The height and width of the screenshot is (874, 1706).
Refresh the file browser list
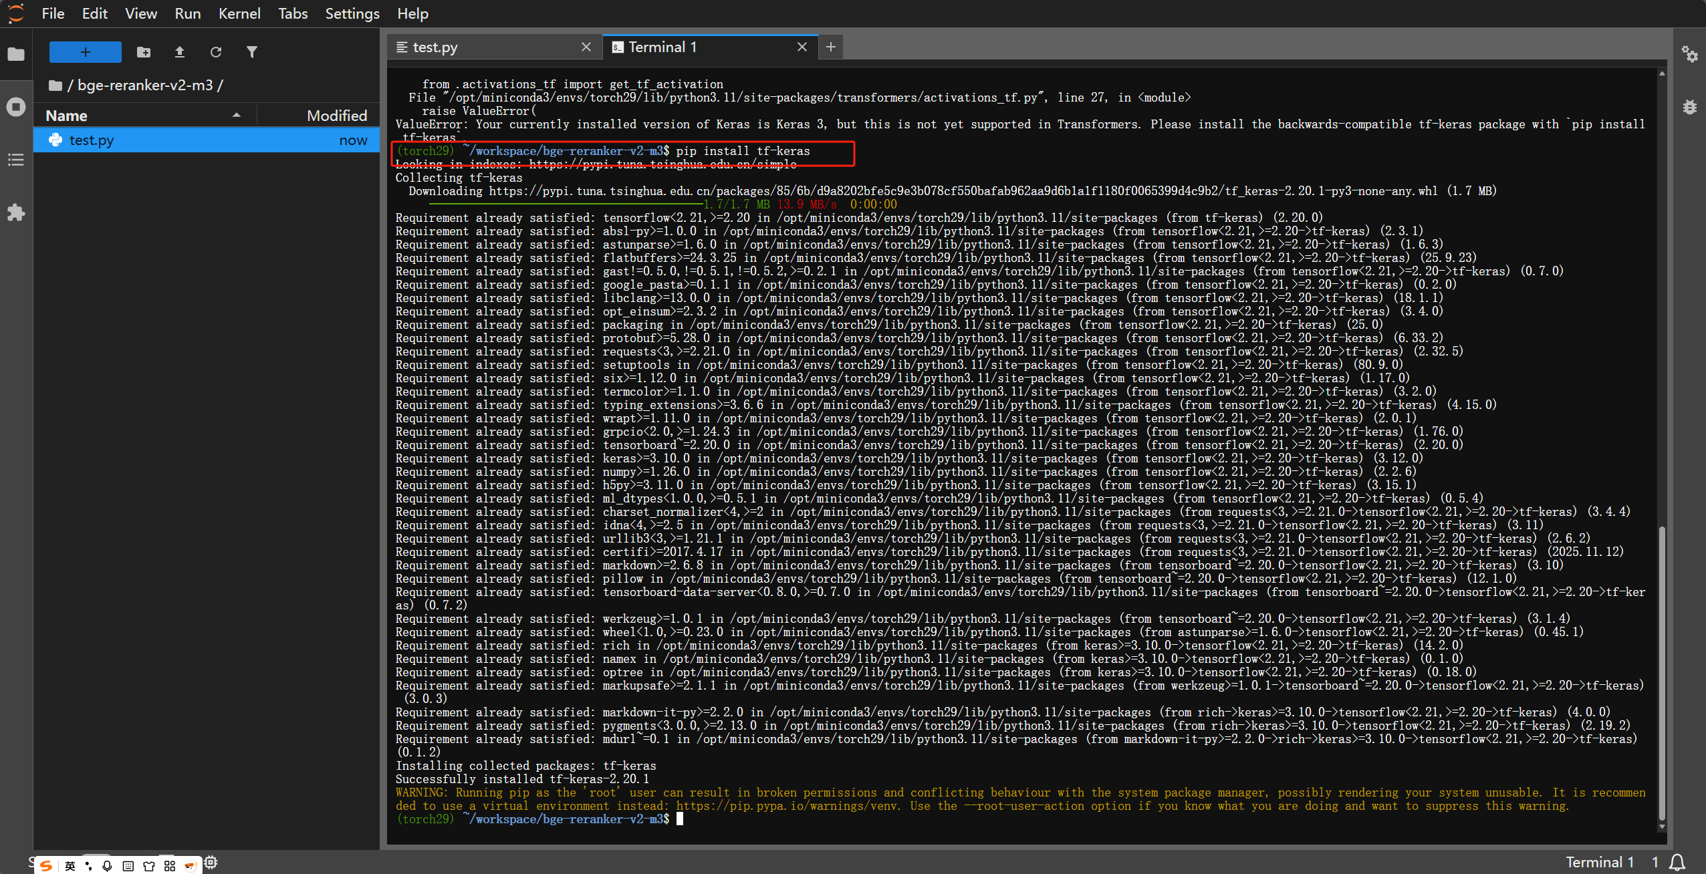(216, 52)
